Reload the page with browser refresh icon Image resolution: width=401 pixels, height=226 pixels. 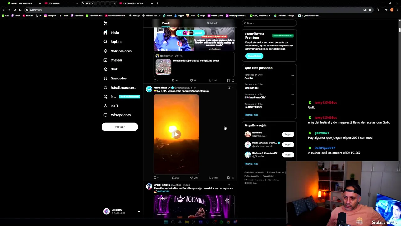click(14, 10)
